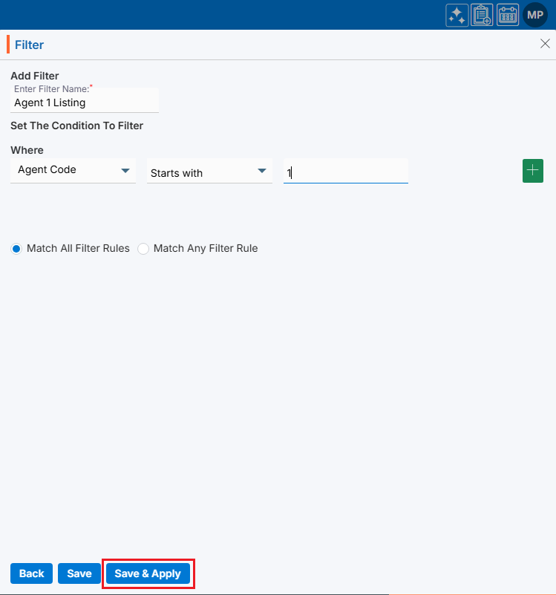Select Match All Filter Rules radio button
Image resolution: width=556 pixels, height=595 pixels.
pos(16,249)
